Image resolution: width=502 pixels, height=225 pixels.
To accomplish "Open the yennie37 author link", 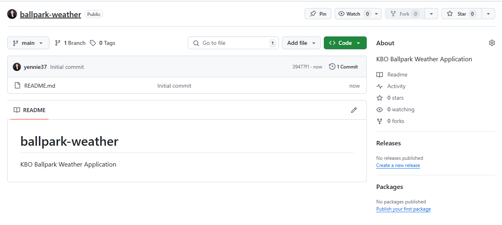I will coord(35,67).
